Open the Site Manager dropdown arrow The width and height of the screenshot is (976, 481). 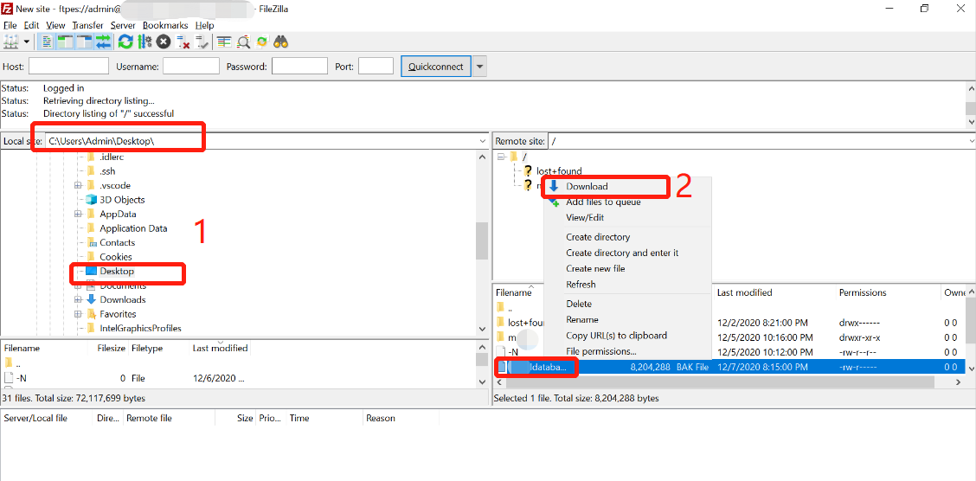[x=26, y=42]
